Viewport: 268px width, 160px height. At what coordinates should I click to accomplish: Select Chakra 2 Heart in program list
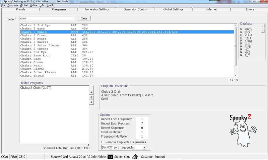(33, 38)
